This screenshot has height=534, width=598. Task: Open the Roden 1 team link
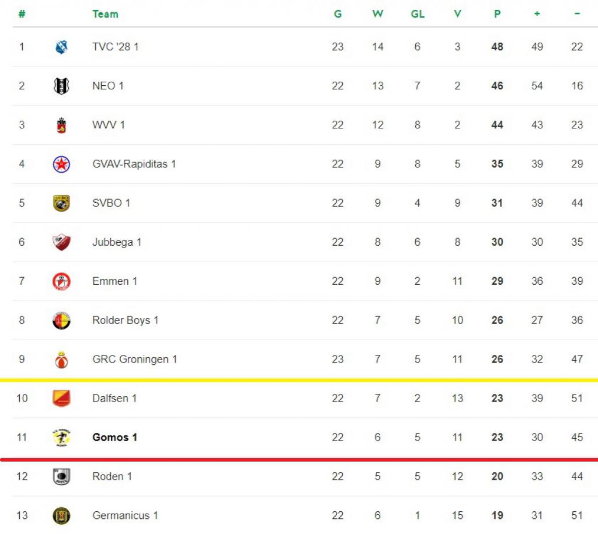click(112, 476)
